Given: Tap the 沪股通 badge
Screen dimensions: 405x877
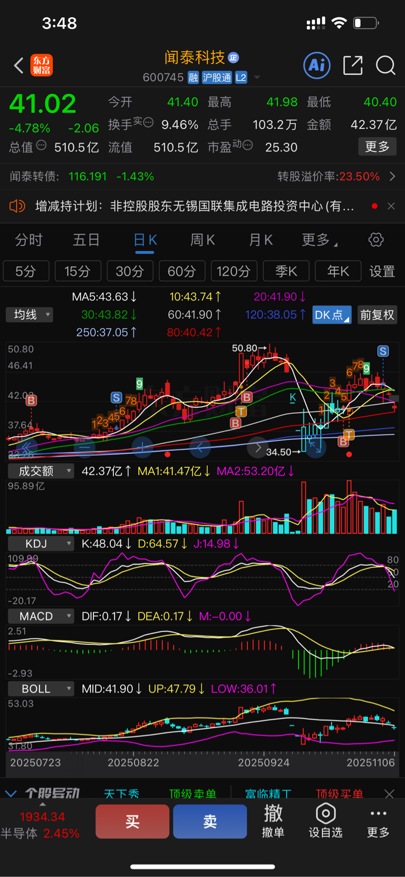Looking at the screenshot, I should coord(217,78).
